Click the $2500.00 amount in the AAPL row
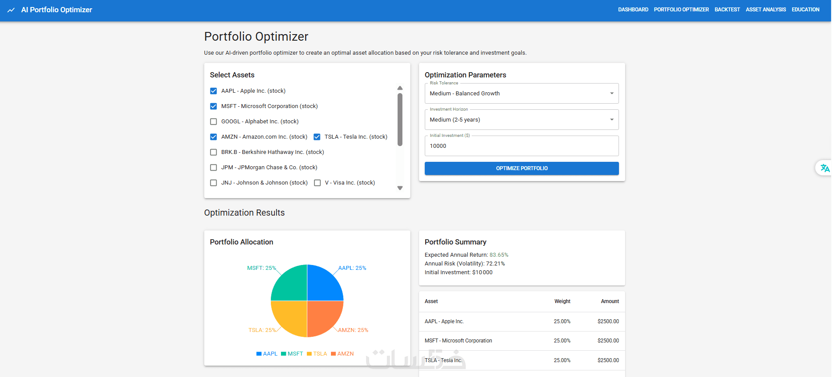This screenshot has height=377, width=832. pos(608,321)
